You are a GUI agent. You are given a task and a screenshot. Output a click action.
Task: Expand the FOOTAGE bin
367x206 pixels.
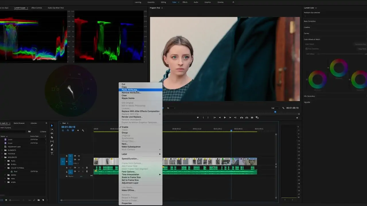(2, 154)
